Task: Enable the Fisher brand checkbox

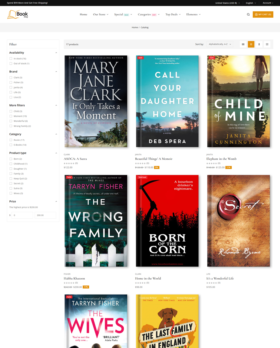Action: 11,82
